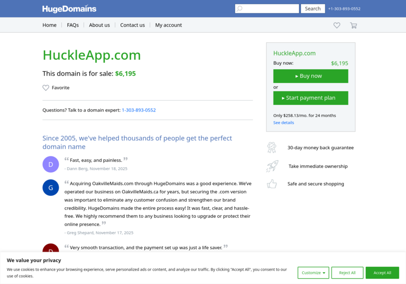Viewport: 406px width, 284px height.
Task: Open the Home menu item
Action: tap(50, 25)
